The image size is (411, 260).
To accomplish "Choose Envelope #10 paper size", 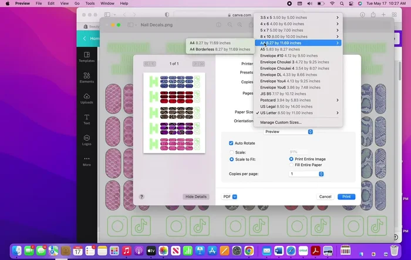I will tap(298, 56).
